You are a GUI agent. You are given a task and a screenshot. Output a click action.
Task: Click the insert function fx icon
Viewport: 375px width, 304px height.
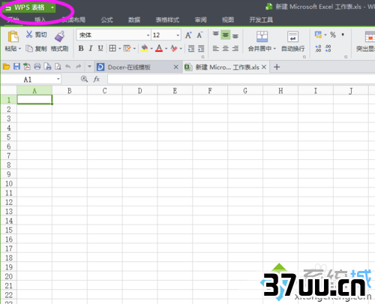[97, 80]
